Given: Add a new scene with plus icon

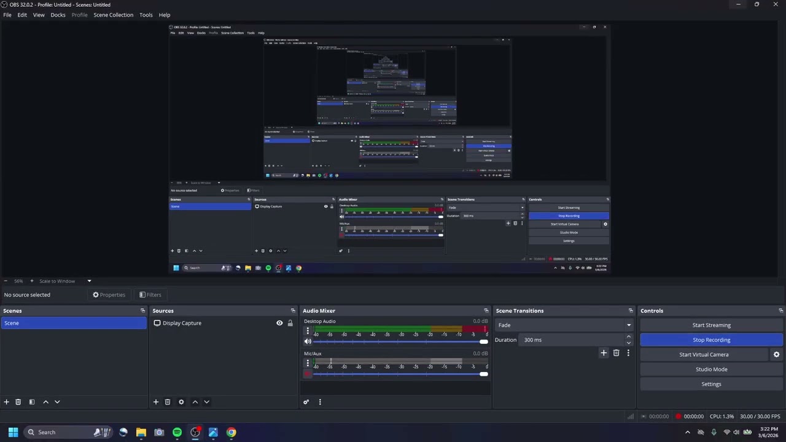Looking at the screenshot, I should click(6, 402).
